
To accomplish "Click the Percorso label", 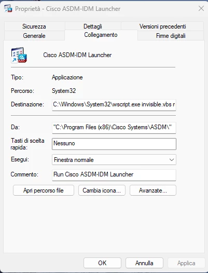I will tap(22, 91).
